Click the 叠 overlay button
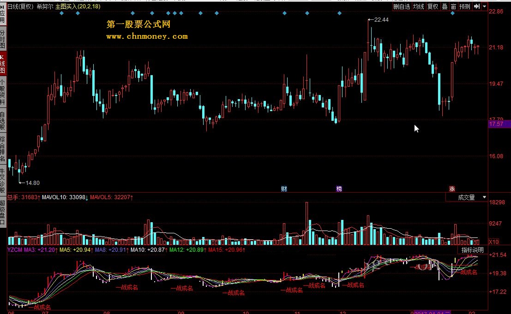Image resolution: width=511 pixels, height=314 pixels. 445,6
